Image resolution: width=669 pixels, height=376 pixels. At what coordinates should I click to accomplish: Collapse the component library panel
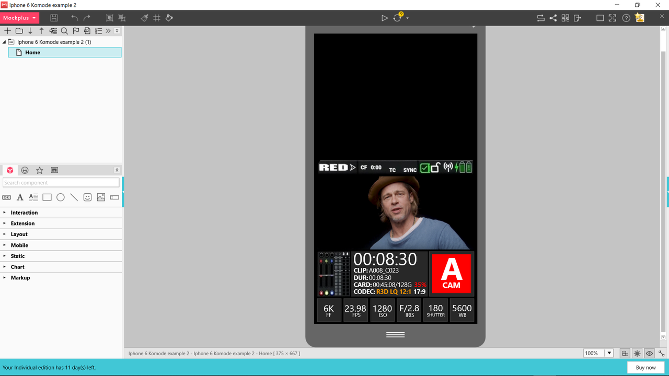117,170
